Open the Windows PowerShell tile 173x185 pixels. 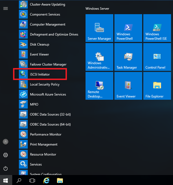pos(128,28)
